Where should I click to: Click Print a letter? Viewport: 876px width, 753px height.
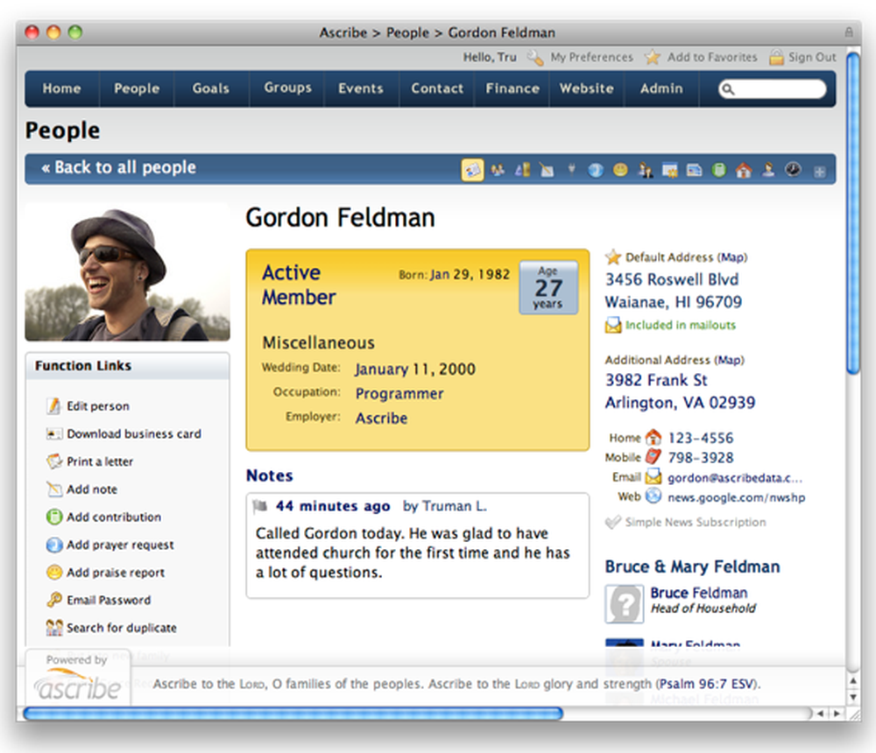[100, 461]
